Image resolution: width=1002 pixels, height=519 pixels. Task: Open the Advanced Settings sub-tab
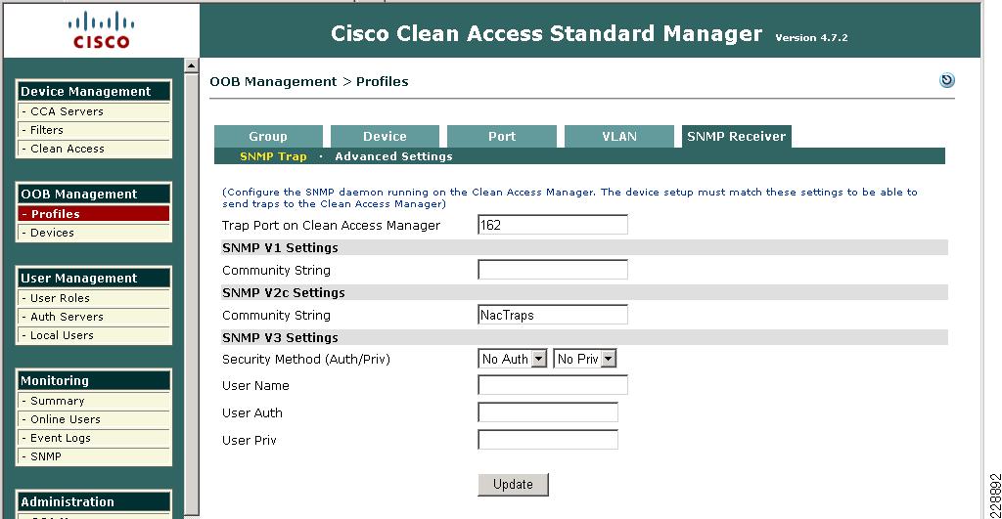click(x=393, y=156)
